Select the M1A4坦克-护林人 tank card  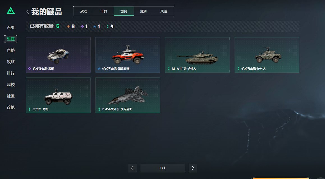(x=197, y=55)
